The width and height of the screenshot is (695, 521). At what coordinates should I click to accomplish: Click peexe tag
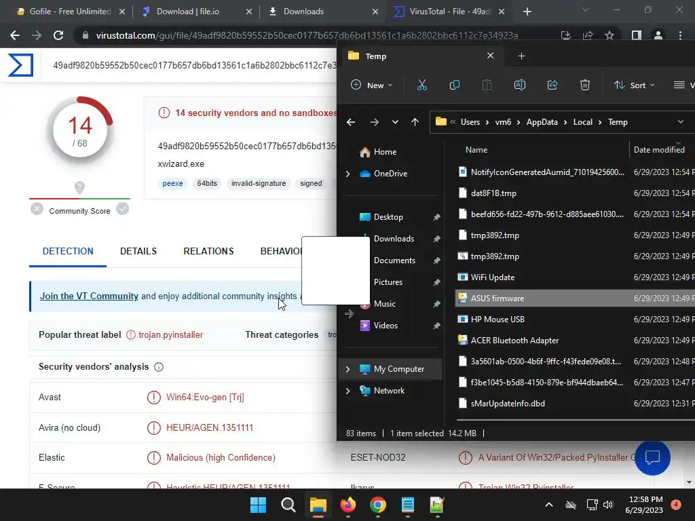(172, 183)
